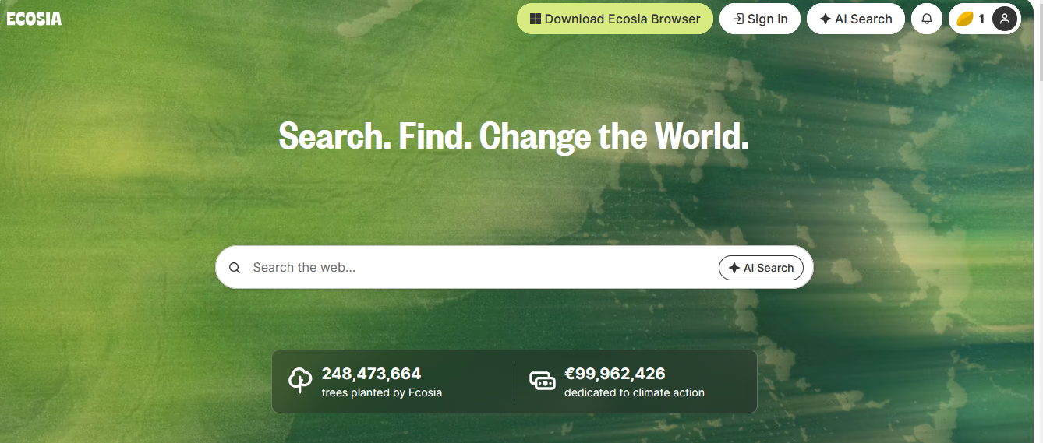Click the trees planted by Ecosia label
Viewport: 1043px width, 443px height.
[382, 392]
